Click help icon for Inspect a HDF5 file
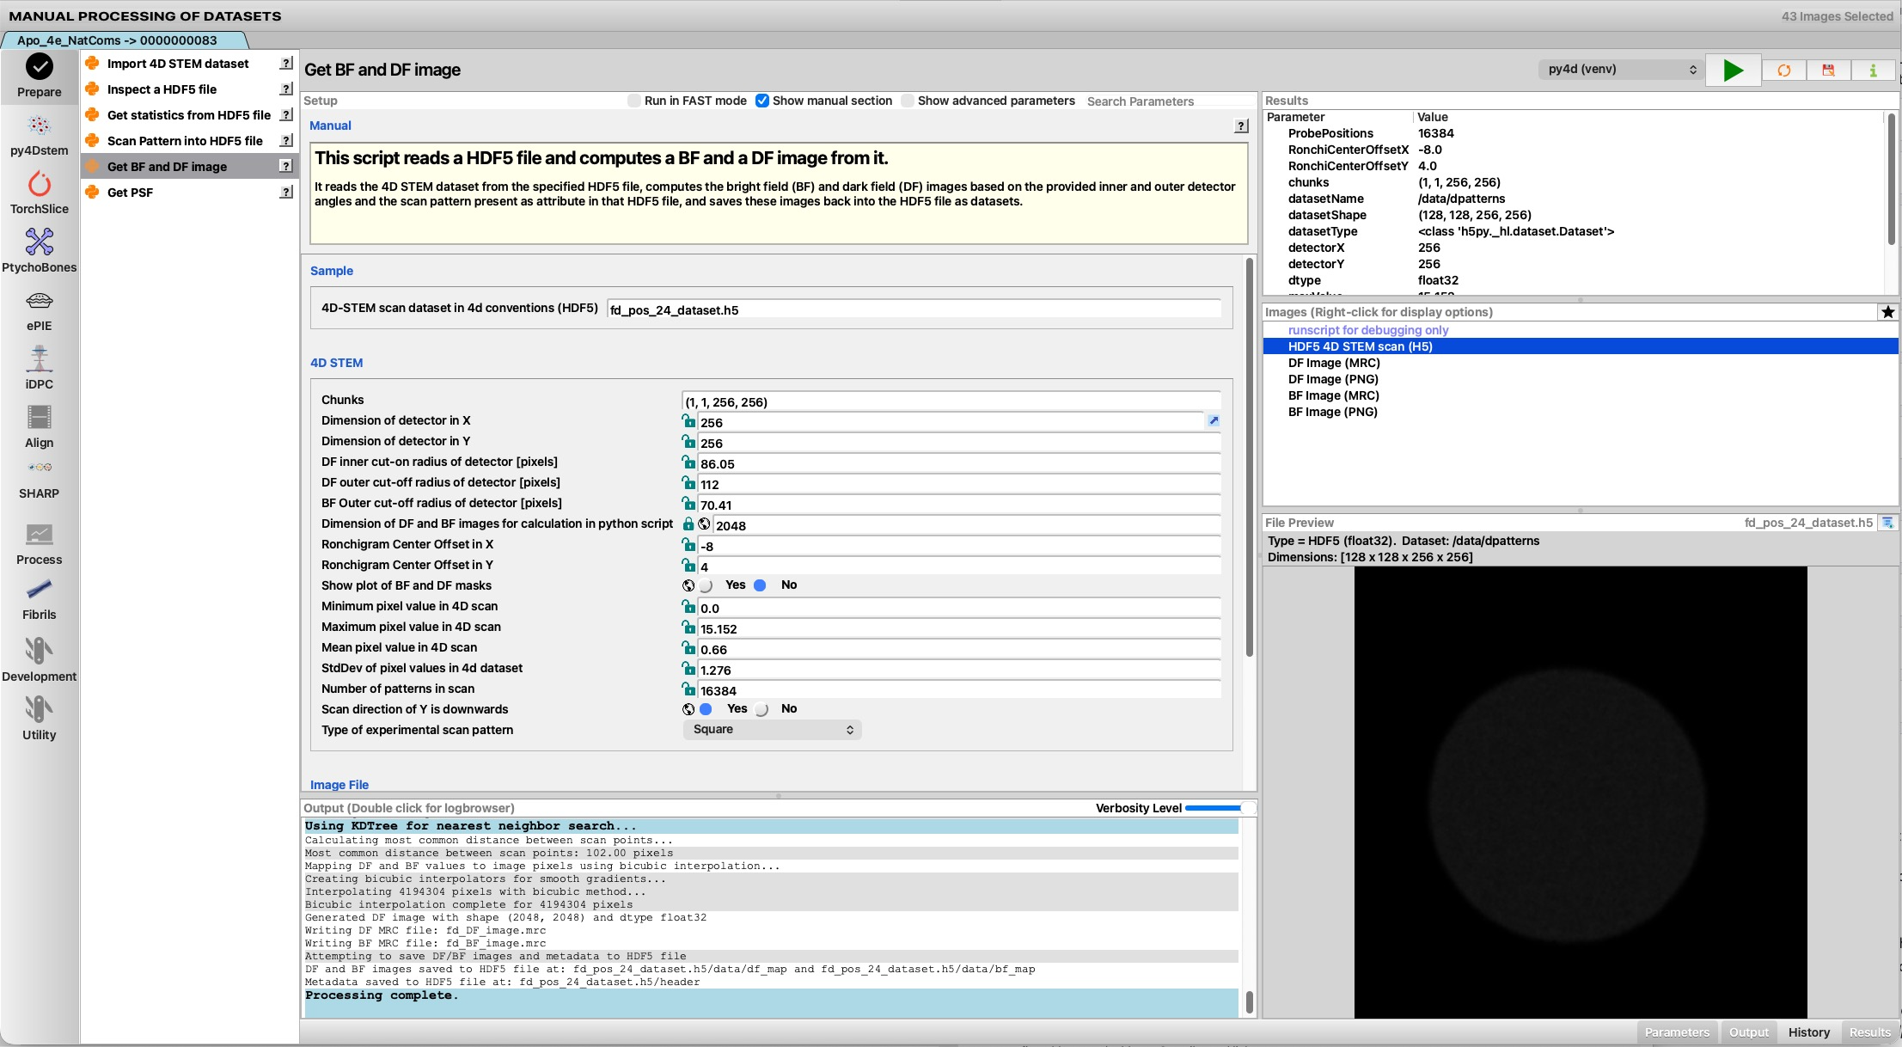 click(286, 89)
